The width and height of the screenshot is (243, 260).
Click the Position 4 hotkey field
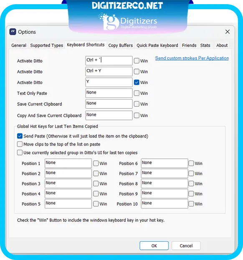[x=68, y=194]
